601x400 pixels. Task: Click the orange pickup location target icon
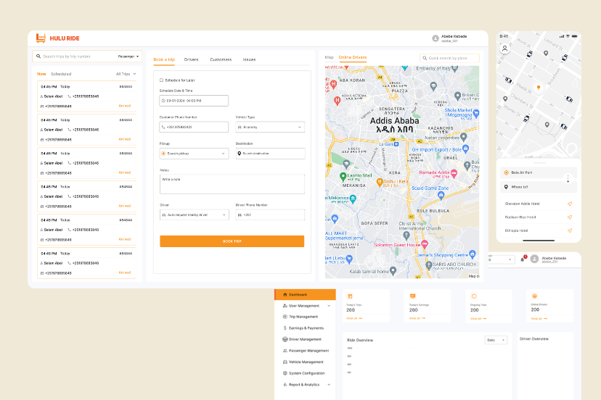[x=163, y=154]
